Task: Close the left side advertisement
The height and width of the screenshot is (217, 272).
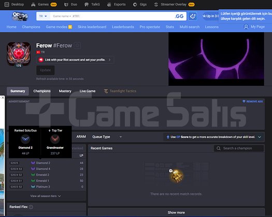Action: [3, 98]
